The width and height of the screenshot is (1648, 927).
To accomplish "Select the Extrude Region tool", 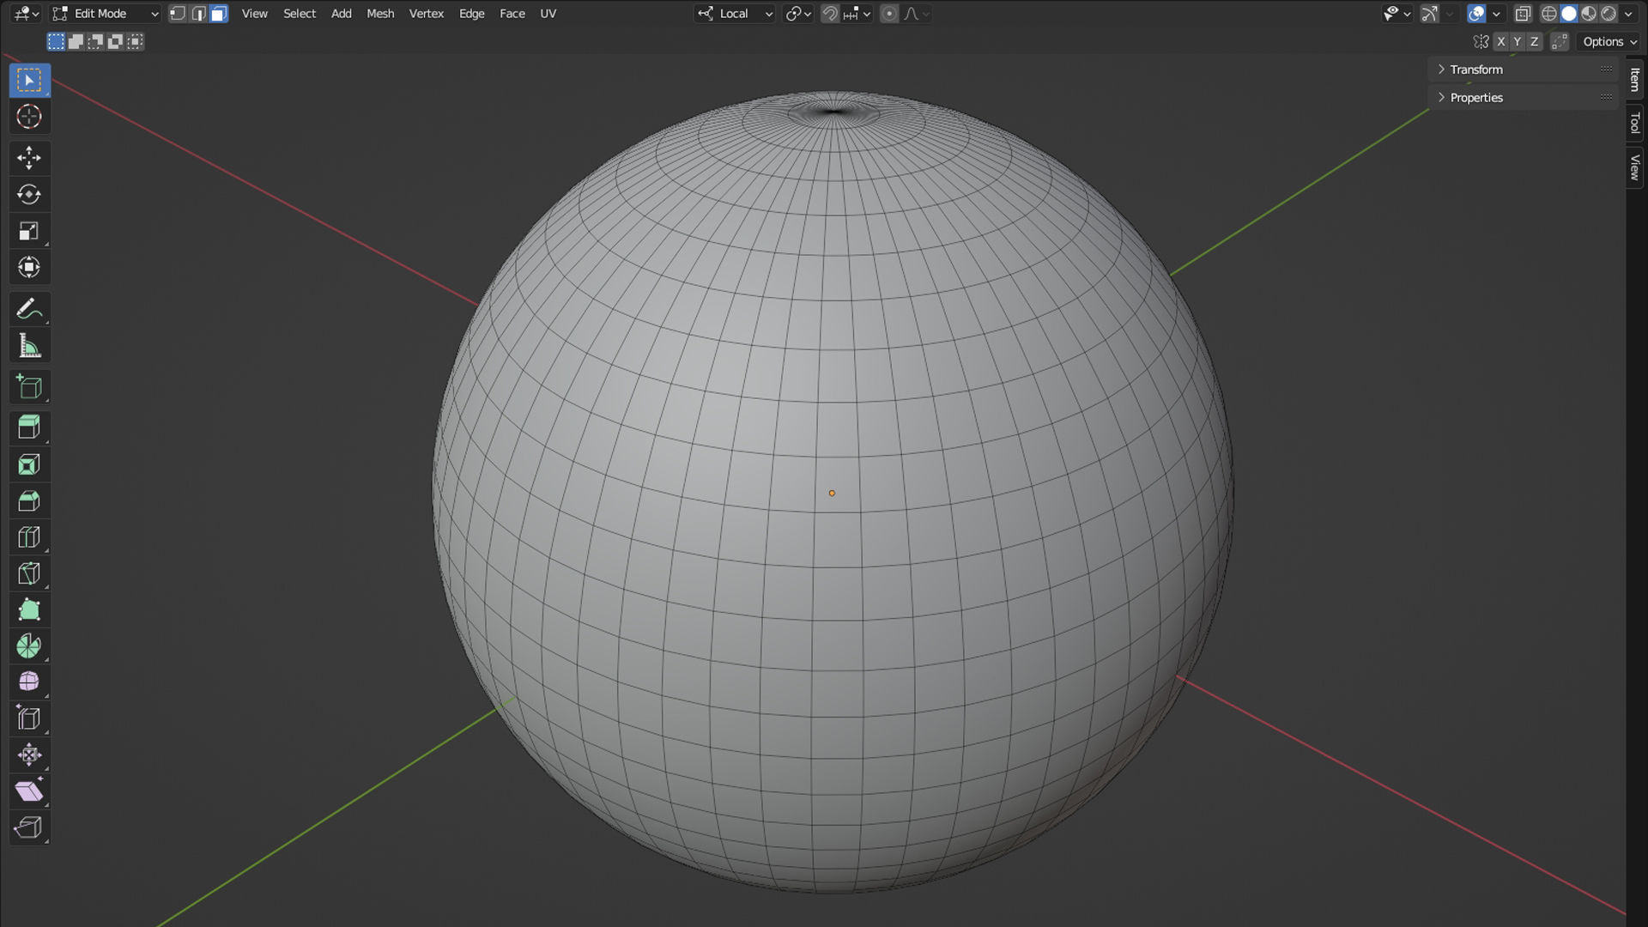I will point(29,427).
